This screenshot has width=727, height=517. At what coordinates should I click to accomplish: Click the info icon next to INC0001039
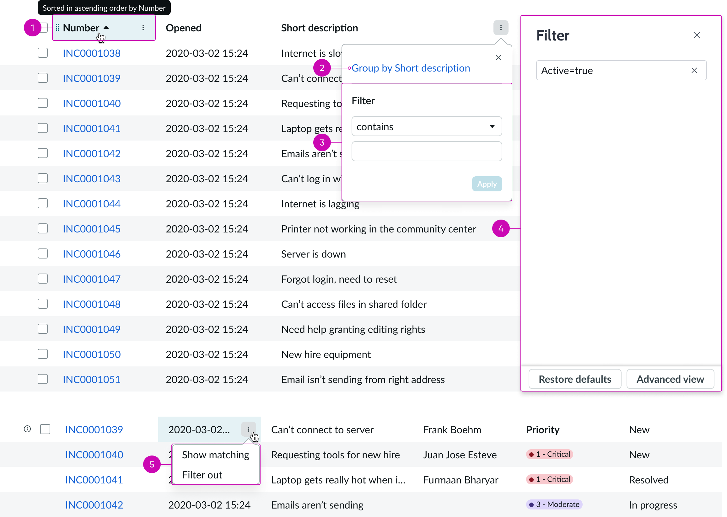click(x=27, y=429)
